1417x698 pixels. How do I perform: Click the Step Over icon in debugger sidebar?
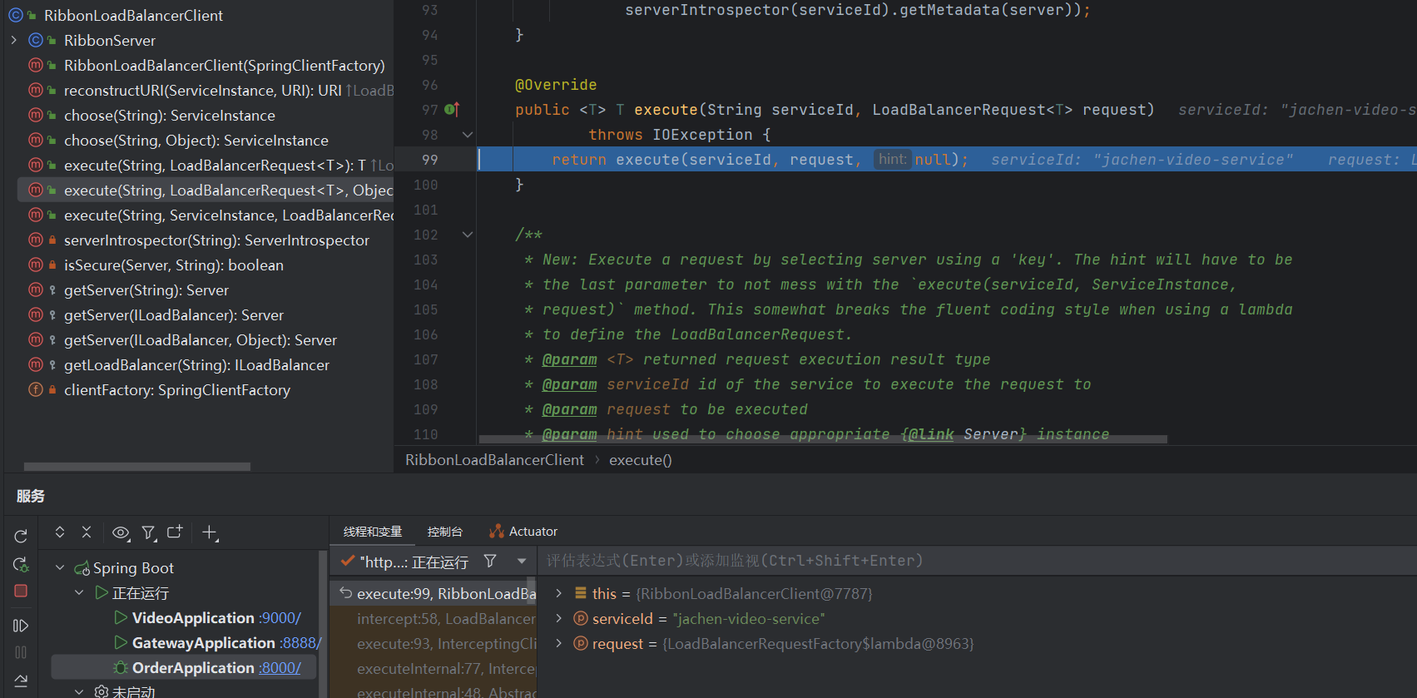coord(21,681)
